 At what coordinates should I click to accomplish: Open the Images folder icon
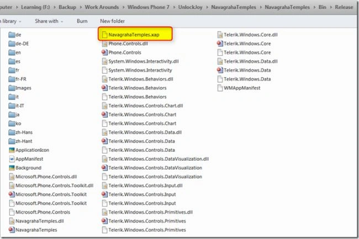coord(12,88)
